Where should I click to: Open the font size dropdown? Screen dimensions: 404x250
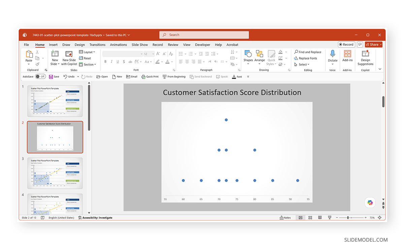153,54
